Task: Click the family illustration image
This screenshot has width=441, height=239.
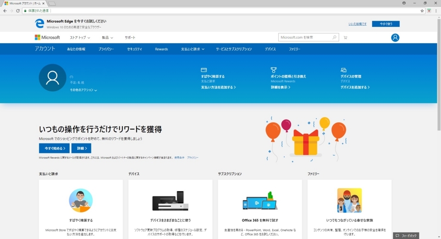Action: [x=350, y=200]
